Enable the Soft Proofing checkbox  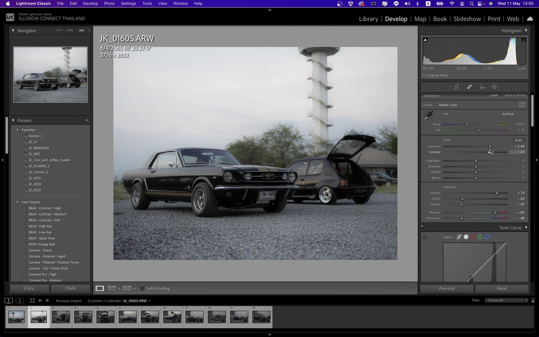(142, 289)
